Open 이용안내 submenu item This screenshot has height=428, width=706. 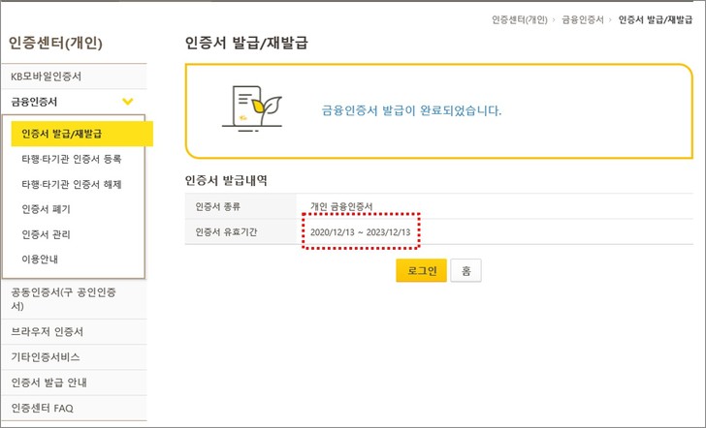pyautogui.click(x=40, y=260)
